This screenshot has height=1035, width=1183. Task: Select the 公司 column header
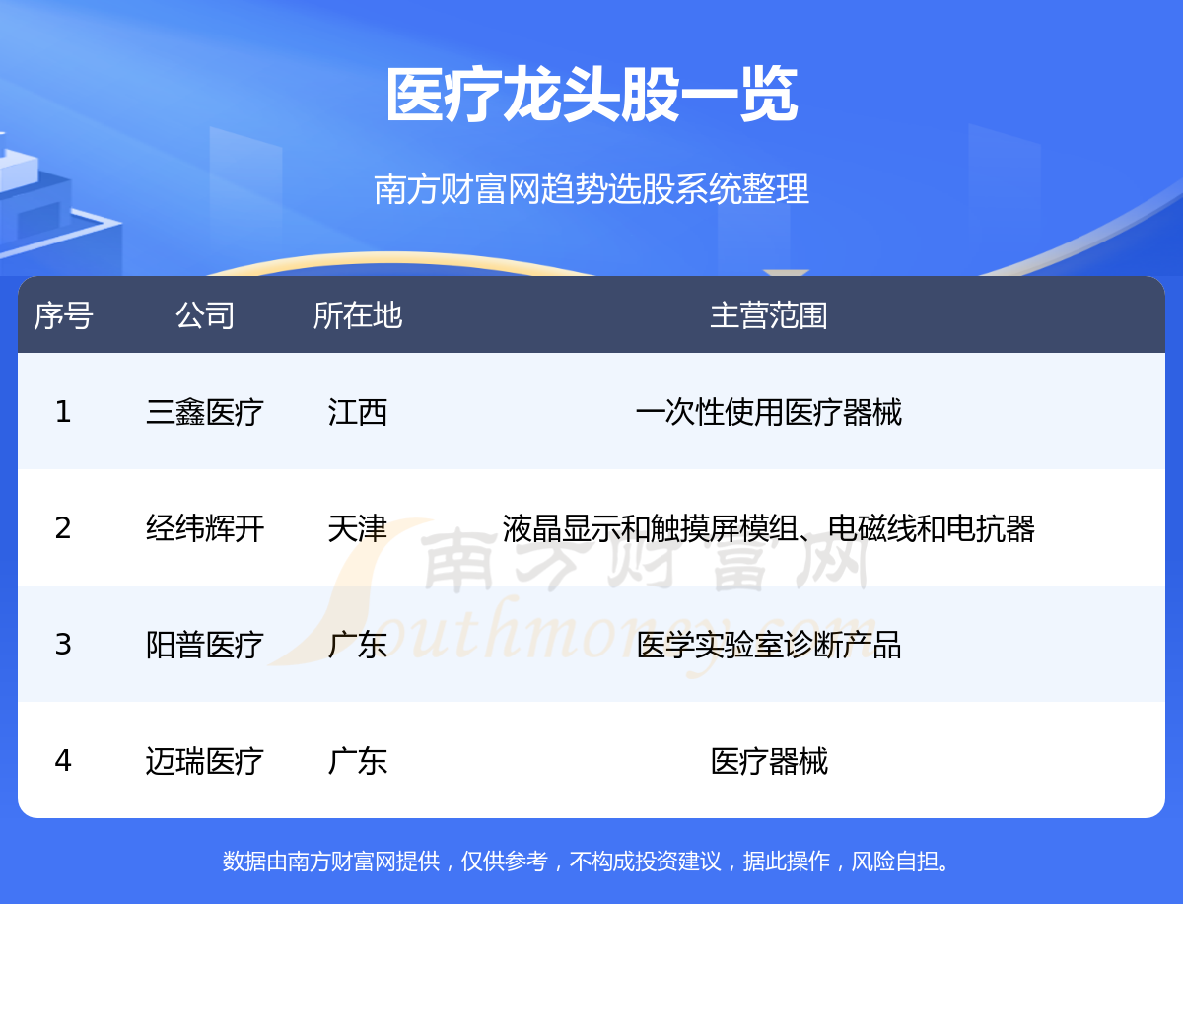205,315
